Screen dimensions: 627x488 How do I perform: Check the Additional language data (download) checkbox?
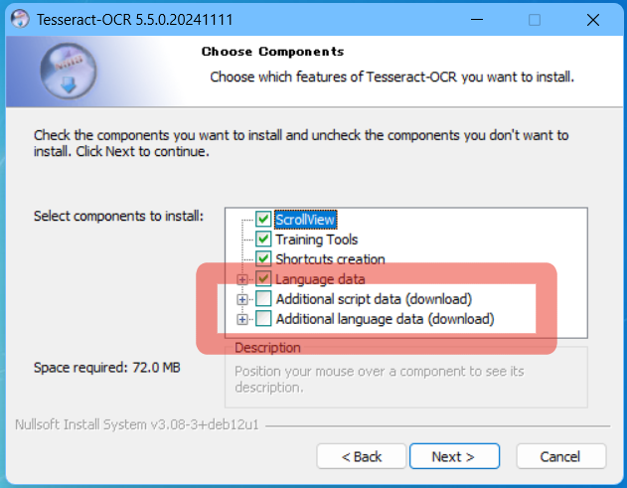click(263, 319)
